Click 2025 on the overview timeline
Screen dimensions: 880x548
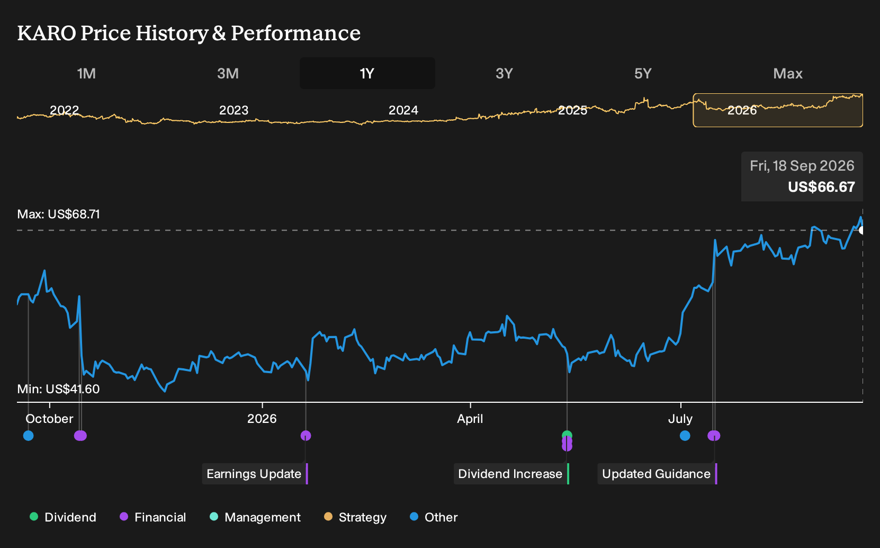pyautogui.click(x=573, y=110)
